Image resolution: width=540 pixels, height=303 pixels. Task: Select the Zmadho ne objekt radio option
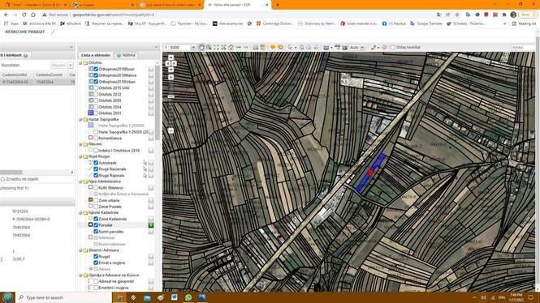coord(2,179)
